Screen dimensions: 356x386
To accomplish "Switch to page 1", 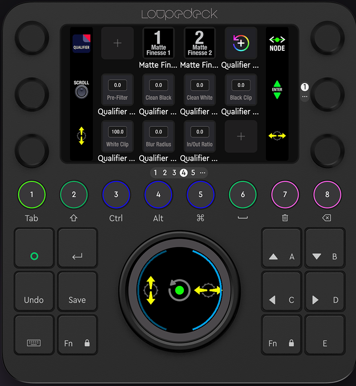I will (155, 173).
